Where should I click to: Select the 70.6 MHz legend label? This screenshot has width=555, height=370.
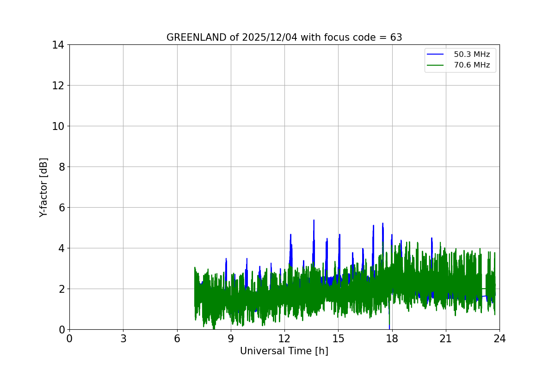point(472,65)
